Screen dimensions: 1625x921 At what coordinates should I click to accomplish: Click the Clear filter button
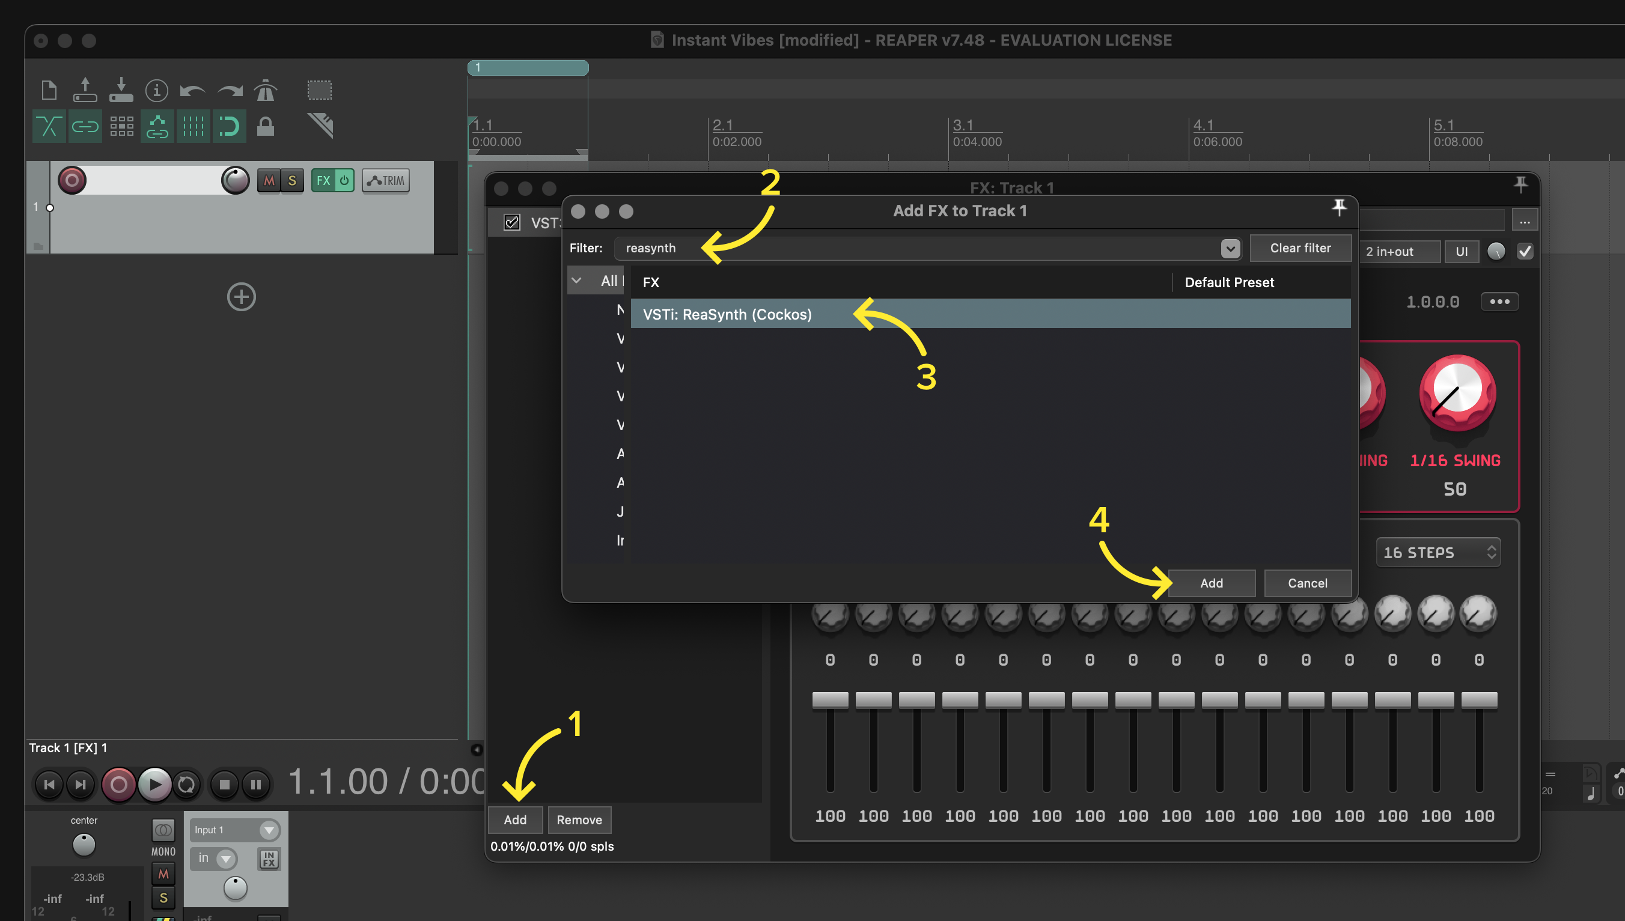point(1300,248)
